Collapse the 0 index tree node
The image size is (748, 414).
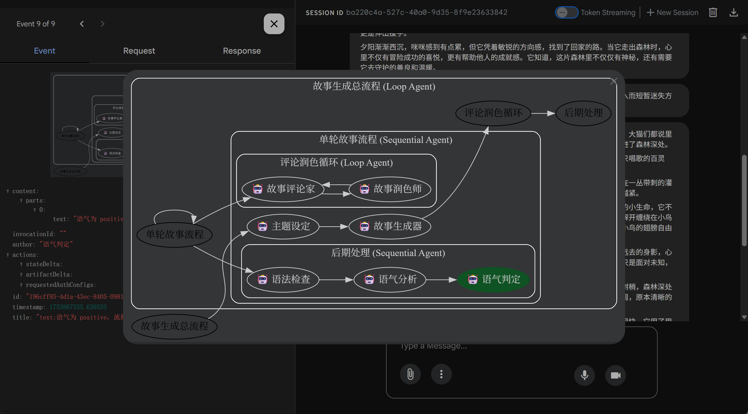(x=35, y=210)
